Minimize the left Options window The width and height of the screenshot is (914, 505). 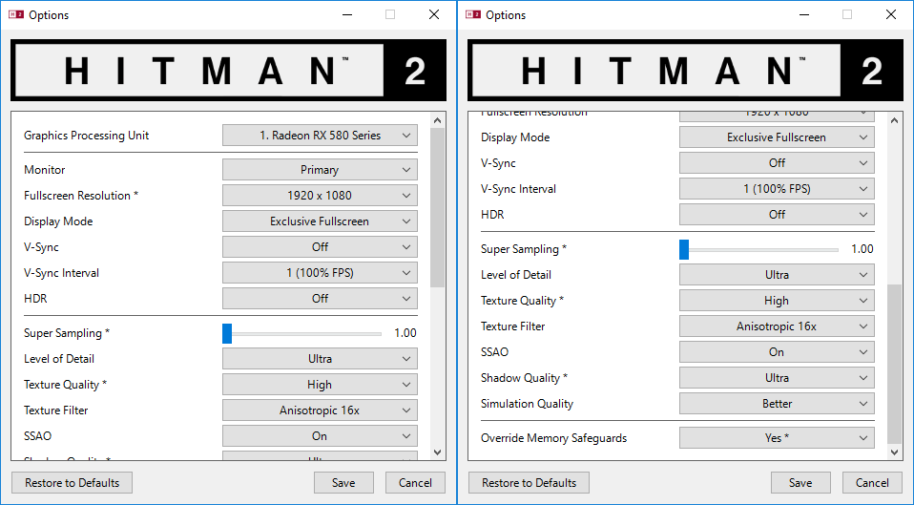click(x=347, y=14)
